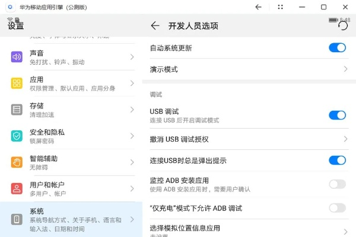Screen dimensions: 356x237
Task: Click the yellow 应用 grid icon
Action: 17,84
